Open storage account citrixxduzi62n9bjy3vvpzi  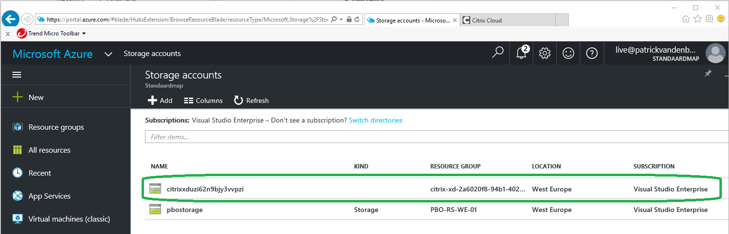205,189
